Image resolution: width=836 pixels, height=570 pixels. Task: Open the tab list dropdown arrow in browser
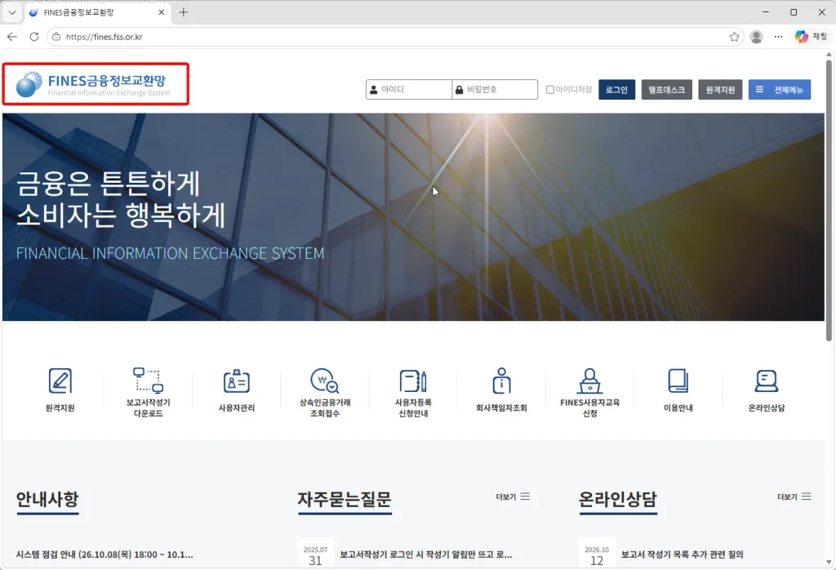pos(11,12)
